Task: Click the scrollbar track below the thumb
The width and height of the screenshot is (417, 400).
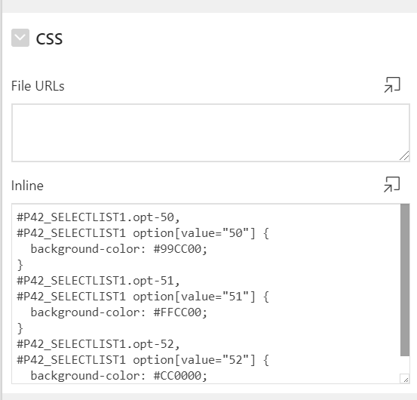Action: click(x=405, y=365)
